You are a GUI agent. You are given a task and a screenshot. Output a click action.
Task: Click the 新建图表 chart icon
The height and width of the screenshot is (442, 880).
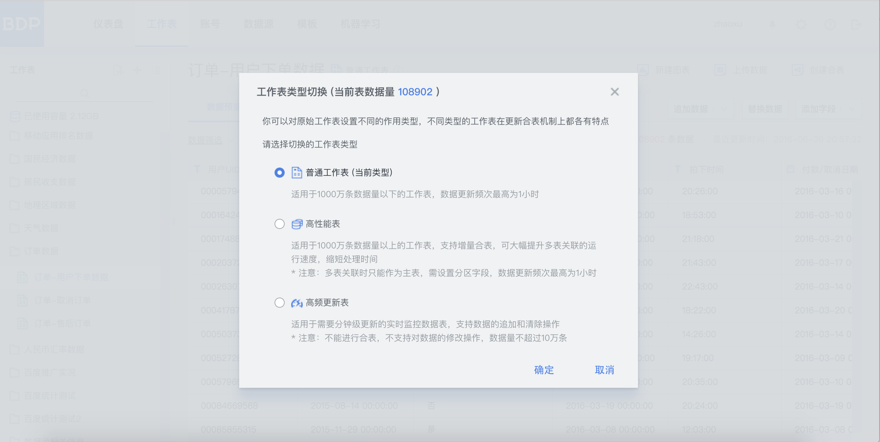(643, 70)
